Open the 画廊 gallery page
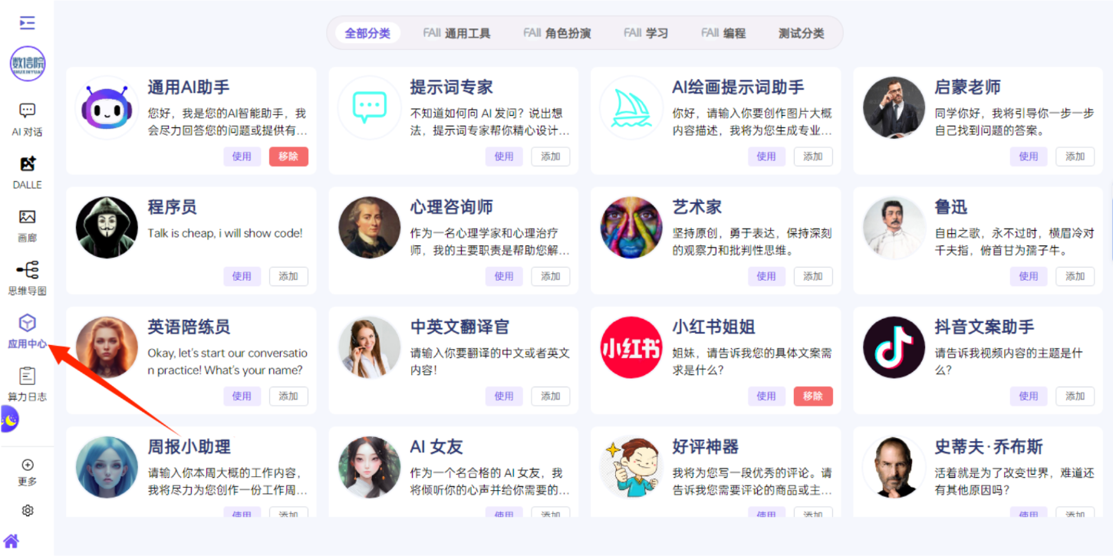 pos(27,225)
